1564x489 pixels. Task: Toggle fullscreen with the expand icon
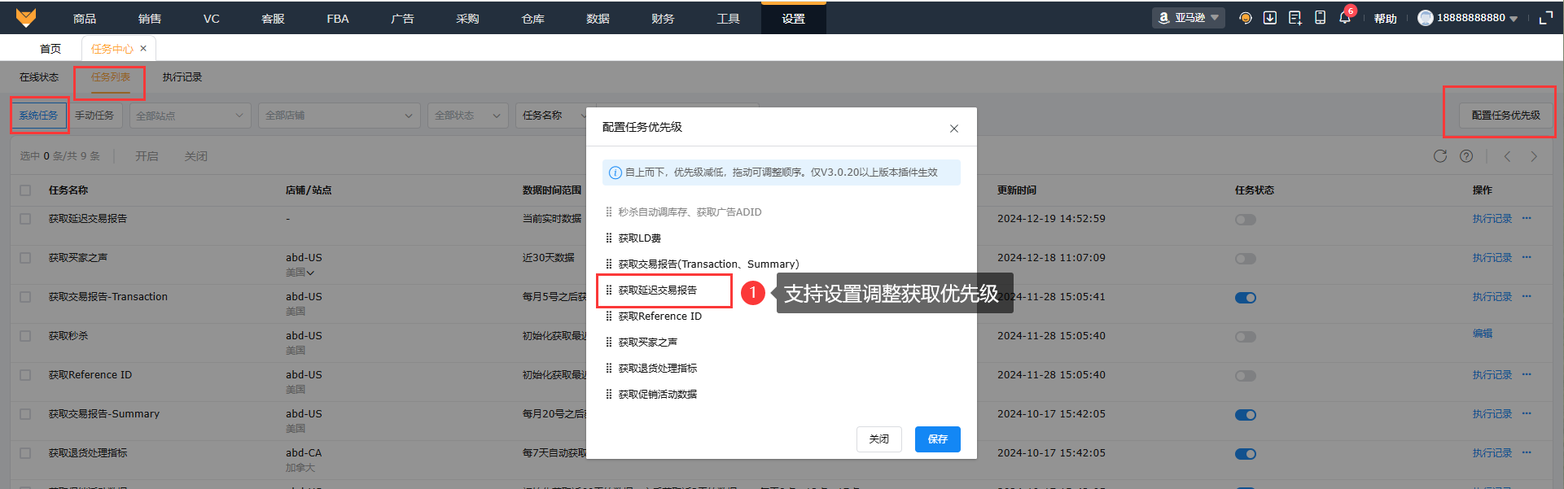1546,18
